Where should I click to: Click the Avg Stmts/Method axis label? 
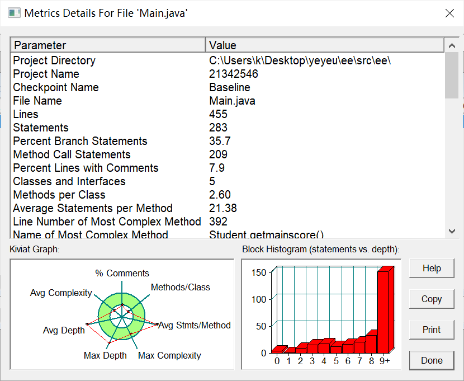pos(195,326)
